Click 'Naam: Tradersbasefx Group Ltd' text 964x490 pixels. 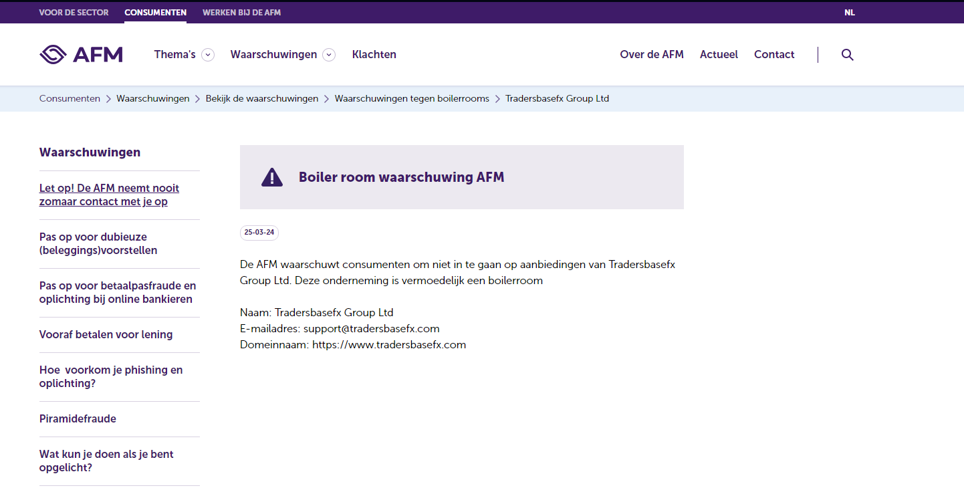pos(317,312)
